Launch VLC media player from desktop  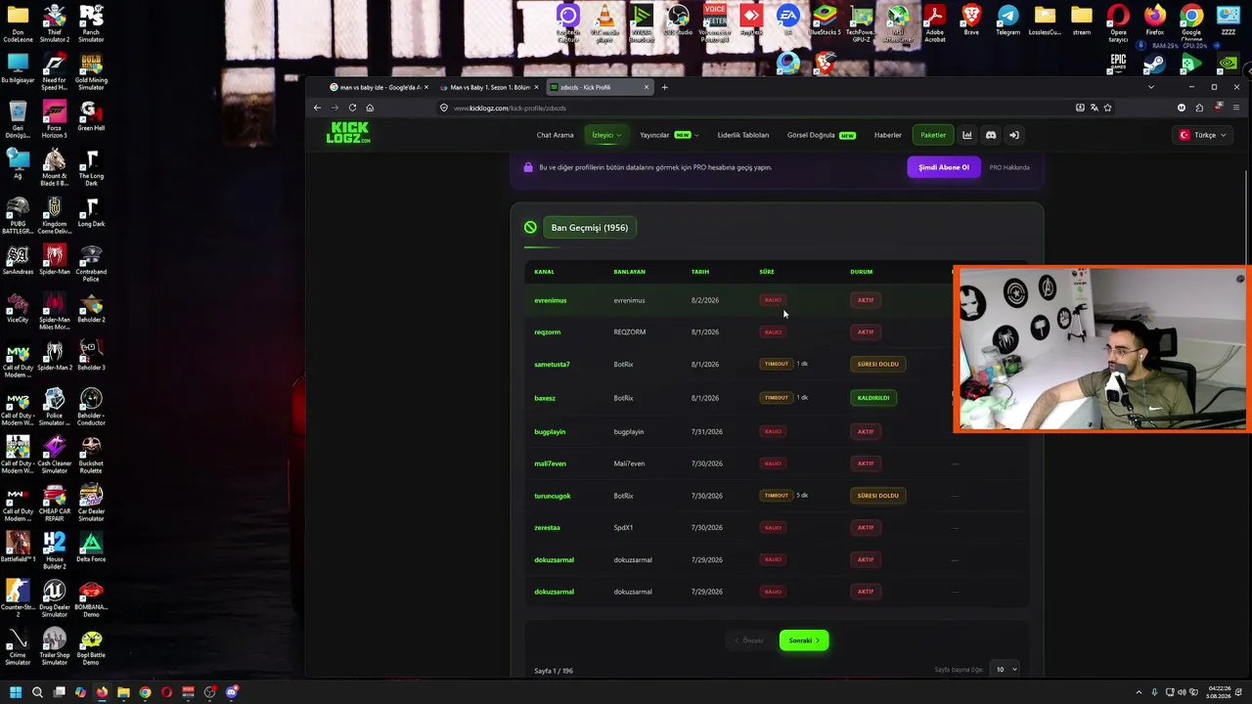605,23
